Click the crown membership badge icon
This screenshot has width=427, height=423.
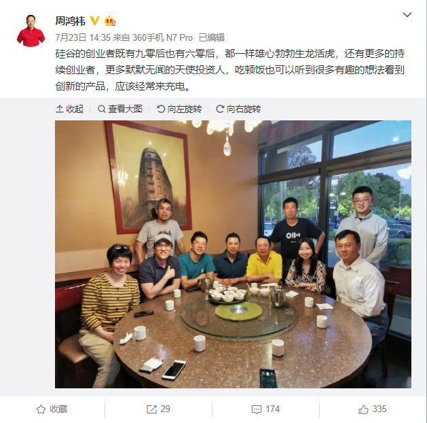click(110, 20)
